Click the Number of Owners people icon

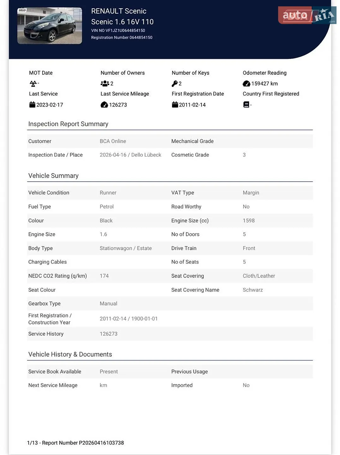[x=105, y=84]
